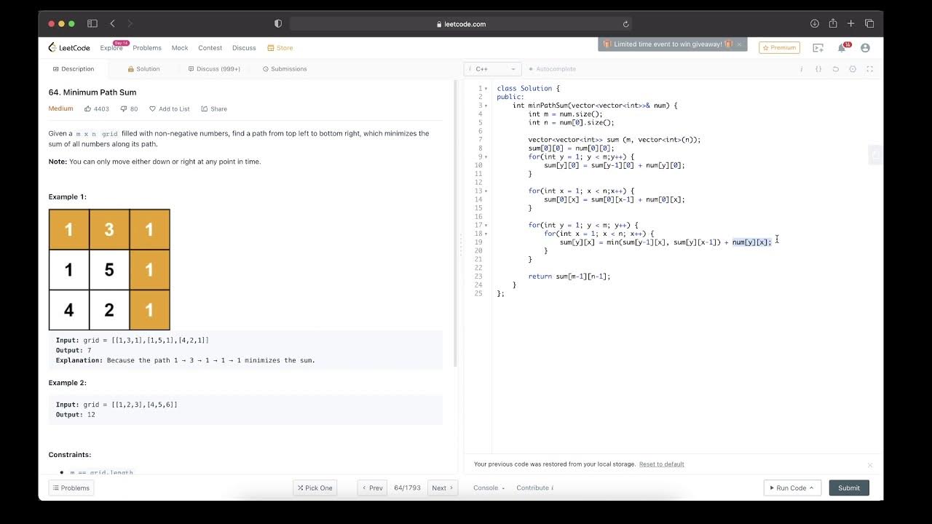This screenshot has height=524, width=932.
Task: Click the leetcode.com address bar
Action: pos(461,24)
